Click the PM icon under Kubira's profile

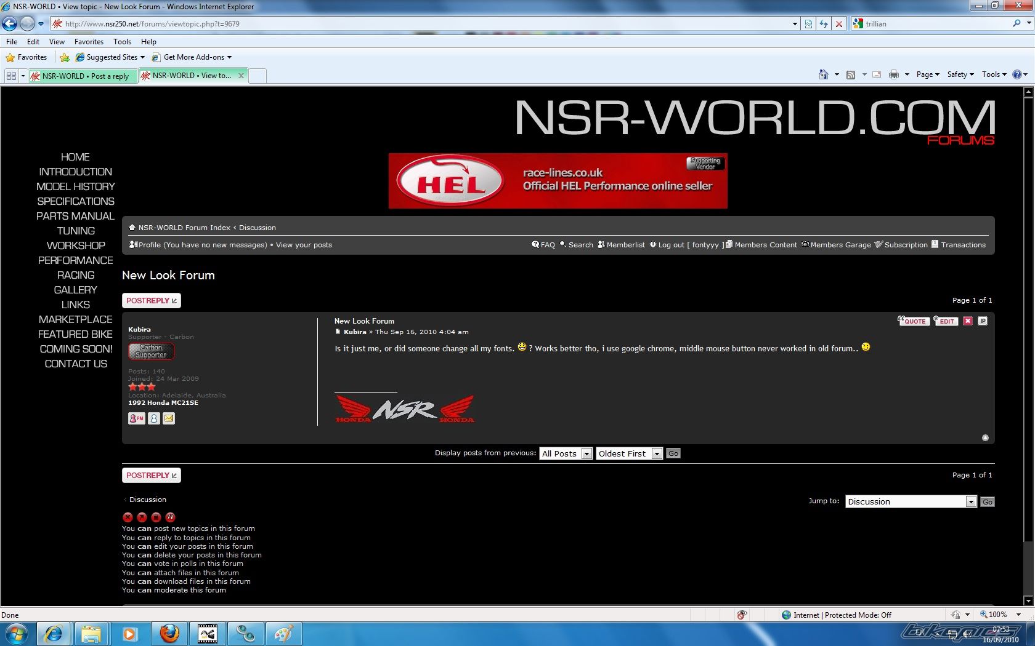coord(136,418)
